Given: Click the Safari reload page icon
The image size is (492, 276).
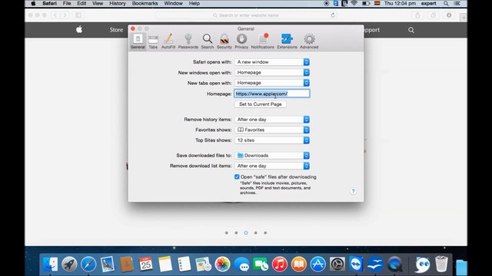Looking at the screenshot, I should coord(333,15).
